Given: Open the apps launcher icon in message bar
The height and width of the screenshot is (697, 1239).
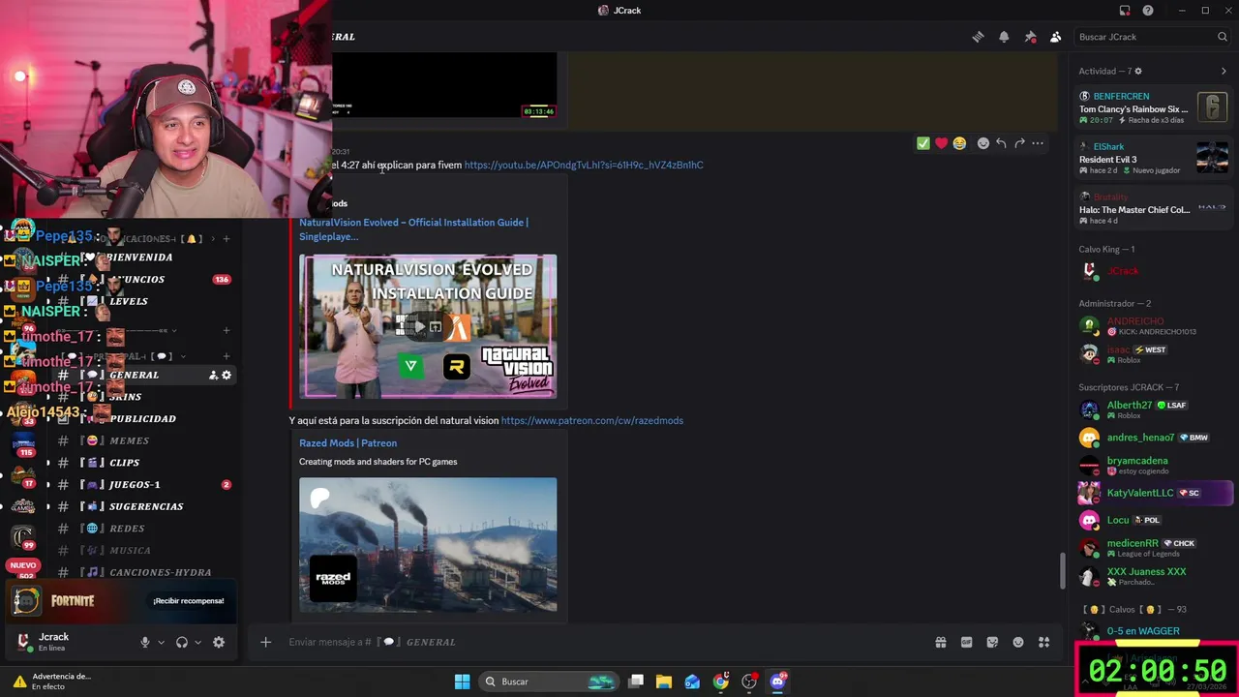Looking at the screenshot, I should coord(1044,642).
